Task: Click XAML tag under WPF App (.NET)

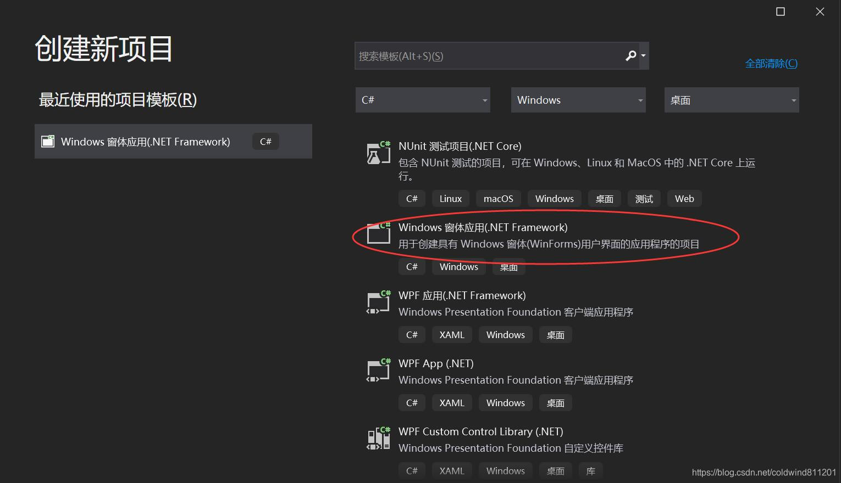Action: point(452,403)
